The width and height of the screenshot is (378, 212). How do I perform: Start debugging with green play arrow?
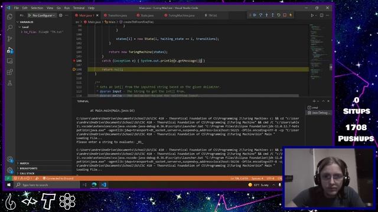coord(30,15)
